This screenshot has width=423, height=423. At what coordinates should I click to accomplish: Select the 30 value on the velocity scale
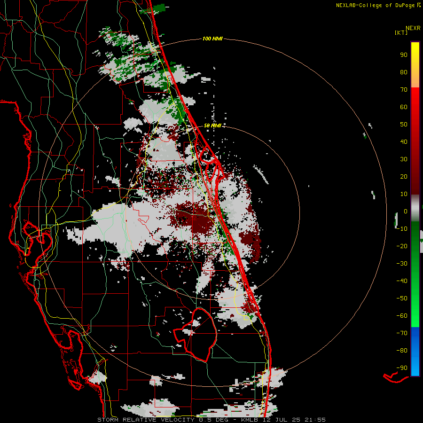click(x=404, y=159)
